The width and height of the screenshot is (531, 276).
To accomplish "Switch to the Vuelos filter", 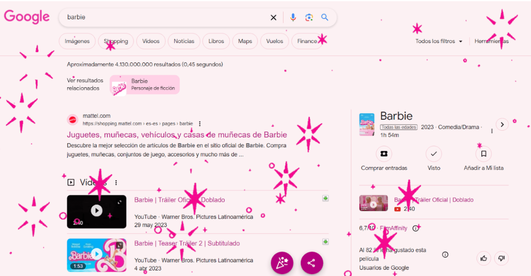I will [275, 41].
